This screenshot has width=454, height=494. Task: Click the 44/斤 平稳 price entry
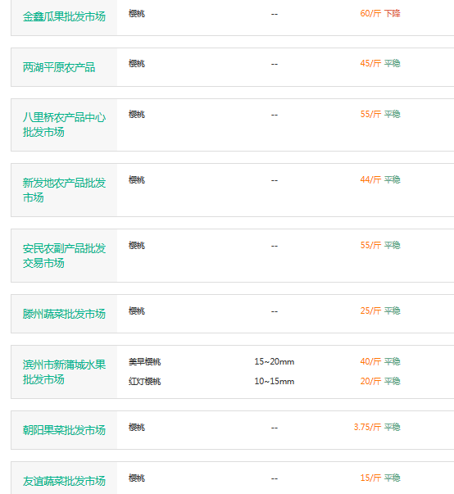click(x=380, y=180)
